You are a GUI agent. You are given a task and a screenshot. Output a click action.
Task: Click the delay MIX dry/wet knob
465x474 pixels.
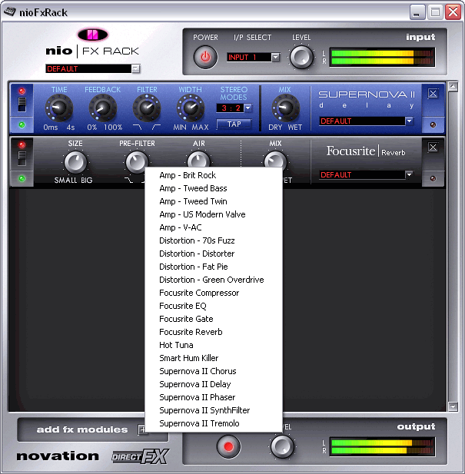coord(286,108)
